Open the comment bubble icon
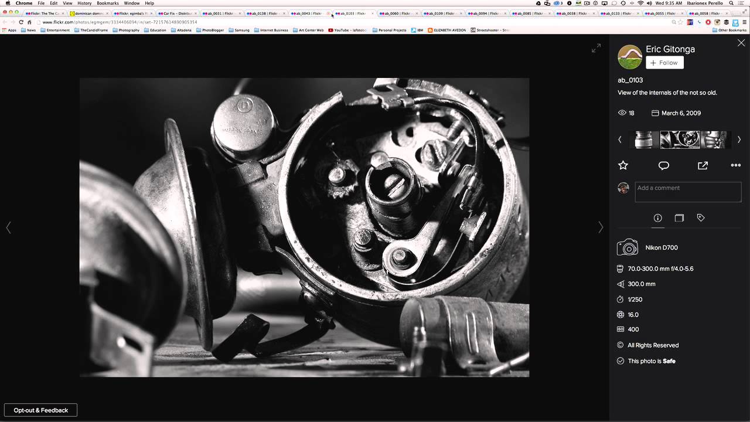The width and height of the screenshot is (750, 422). (664, 166)
